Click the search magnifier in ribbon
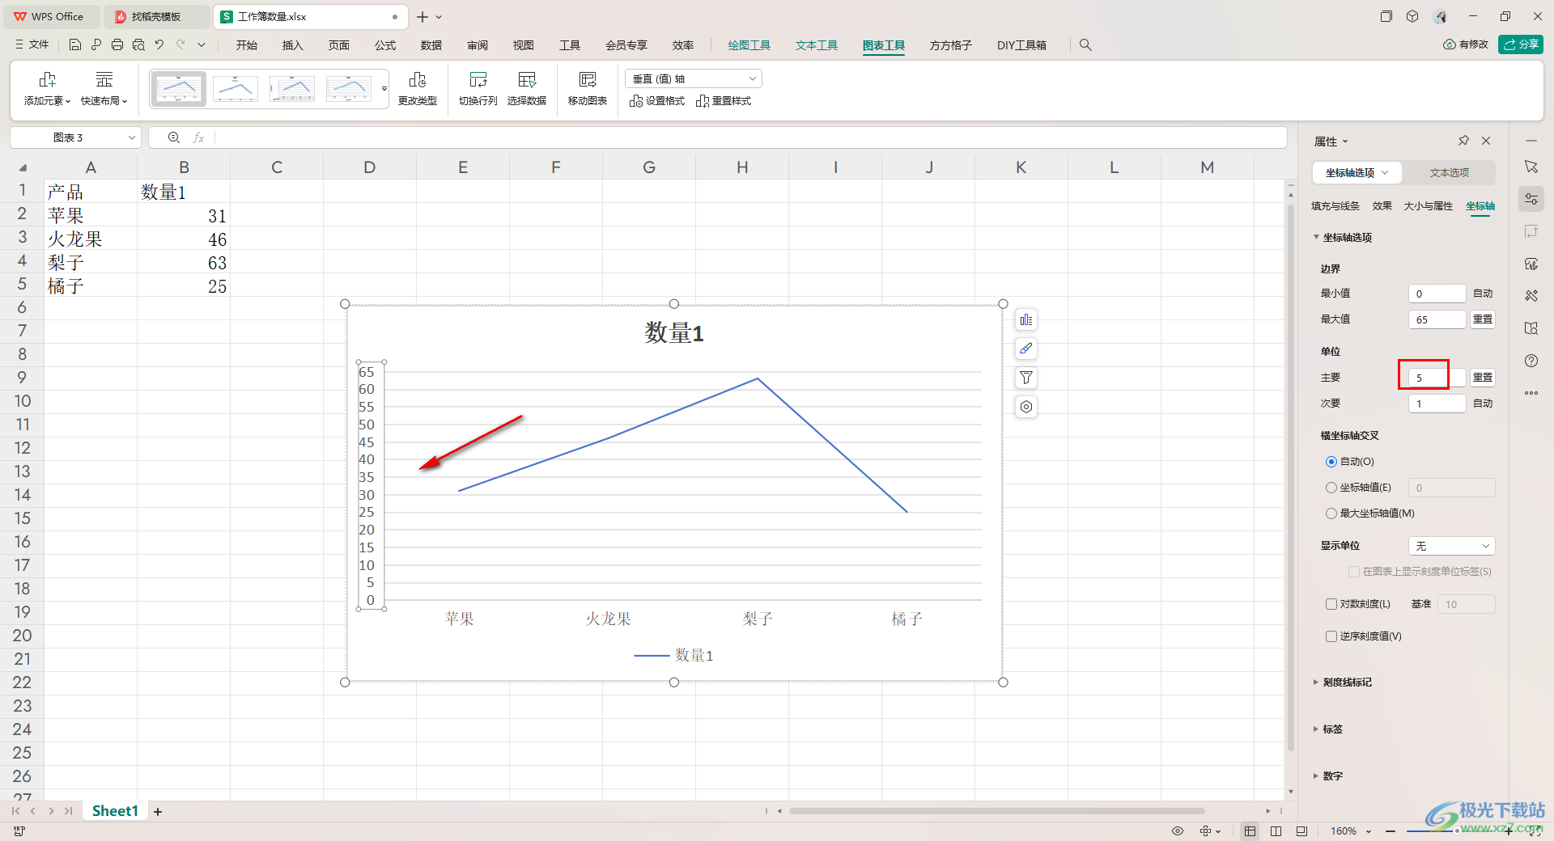The width and height of the screenshot is (1554, 841). (x=1085, y=45)
